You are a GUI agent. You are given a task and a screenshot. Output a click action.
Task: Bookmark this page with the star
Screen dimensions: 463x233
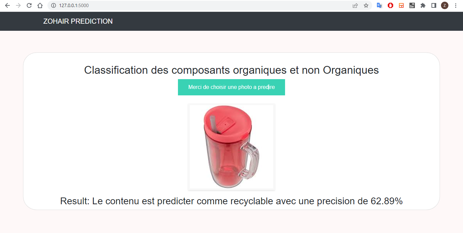coord(366,5)
